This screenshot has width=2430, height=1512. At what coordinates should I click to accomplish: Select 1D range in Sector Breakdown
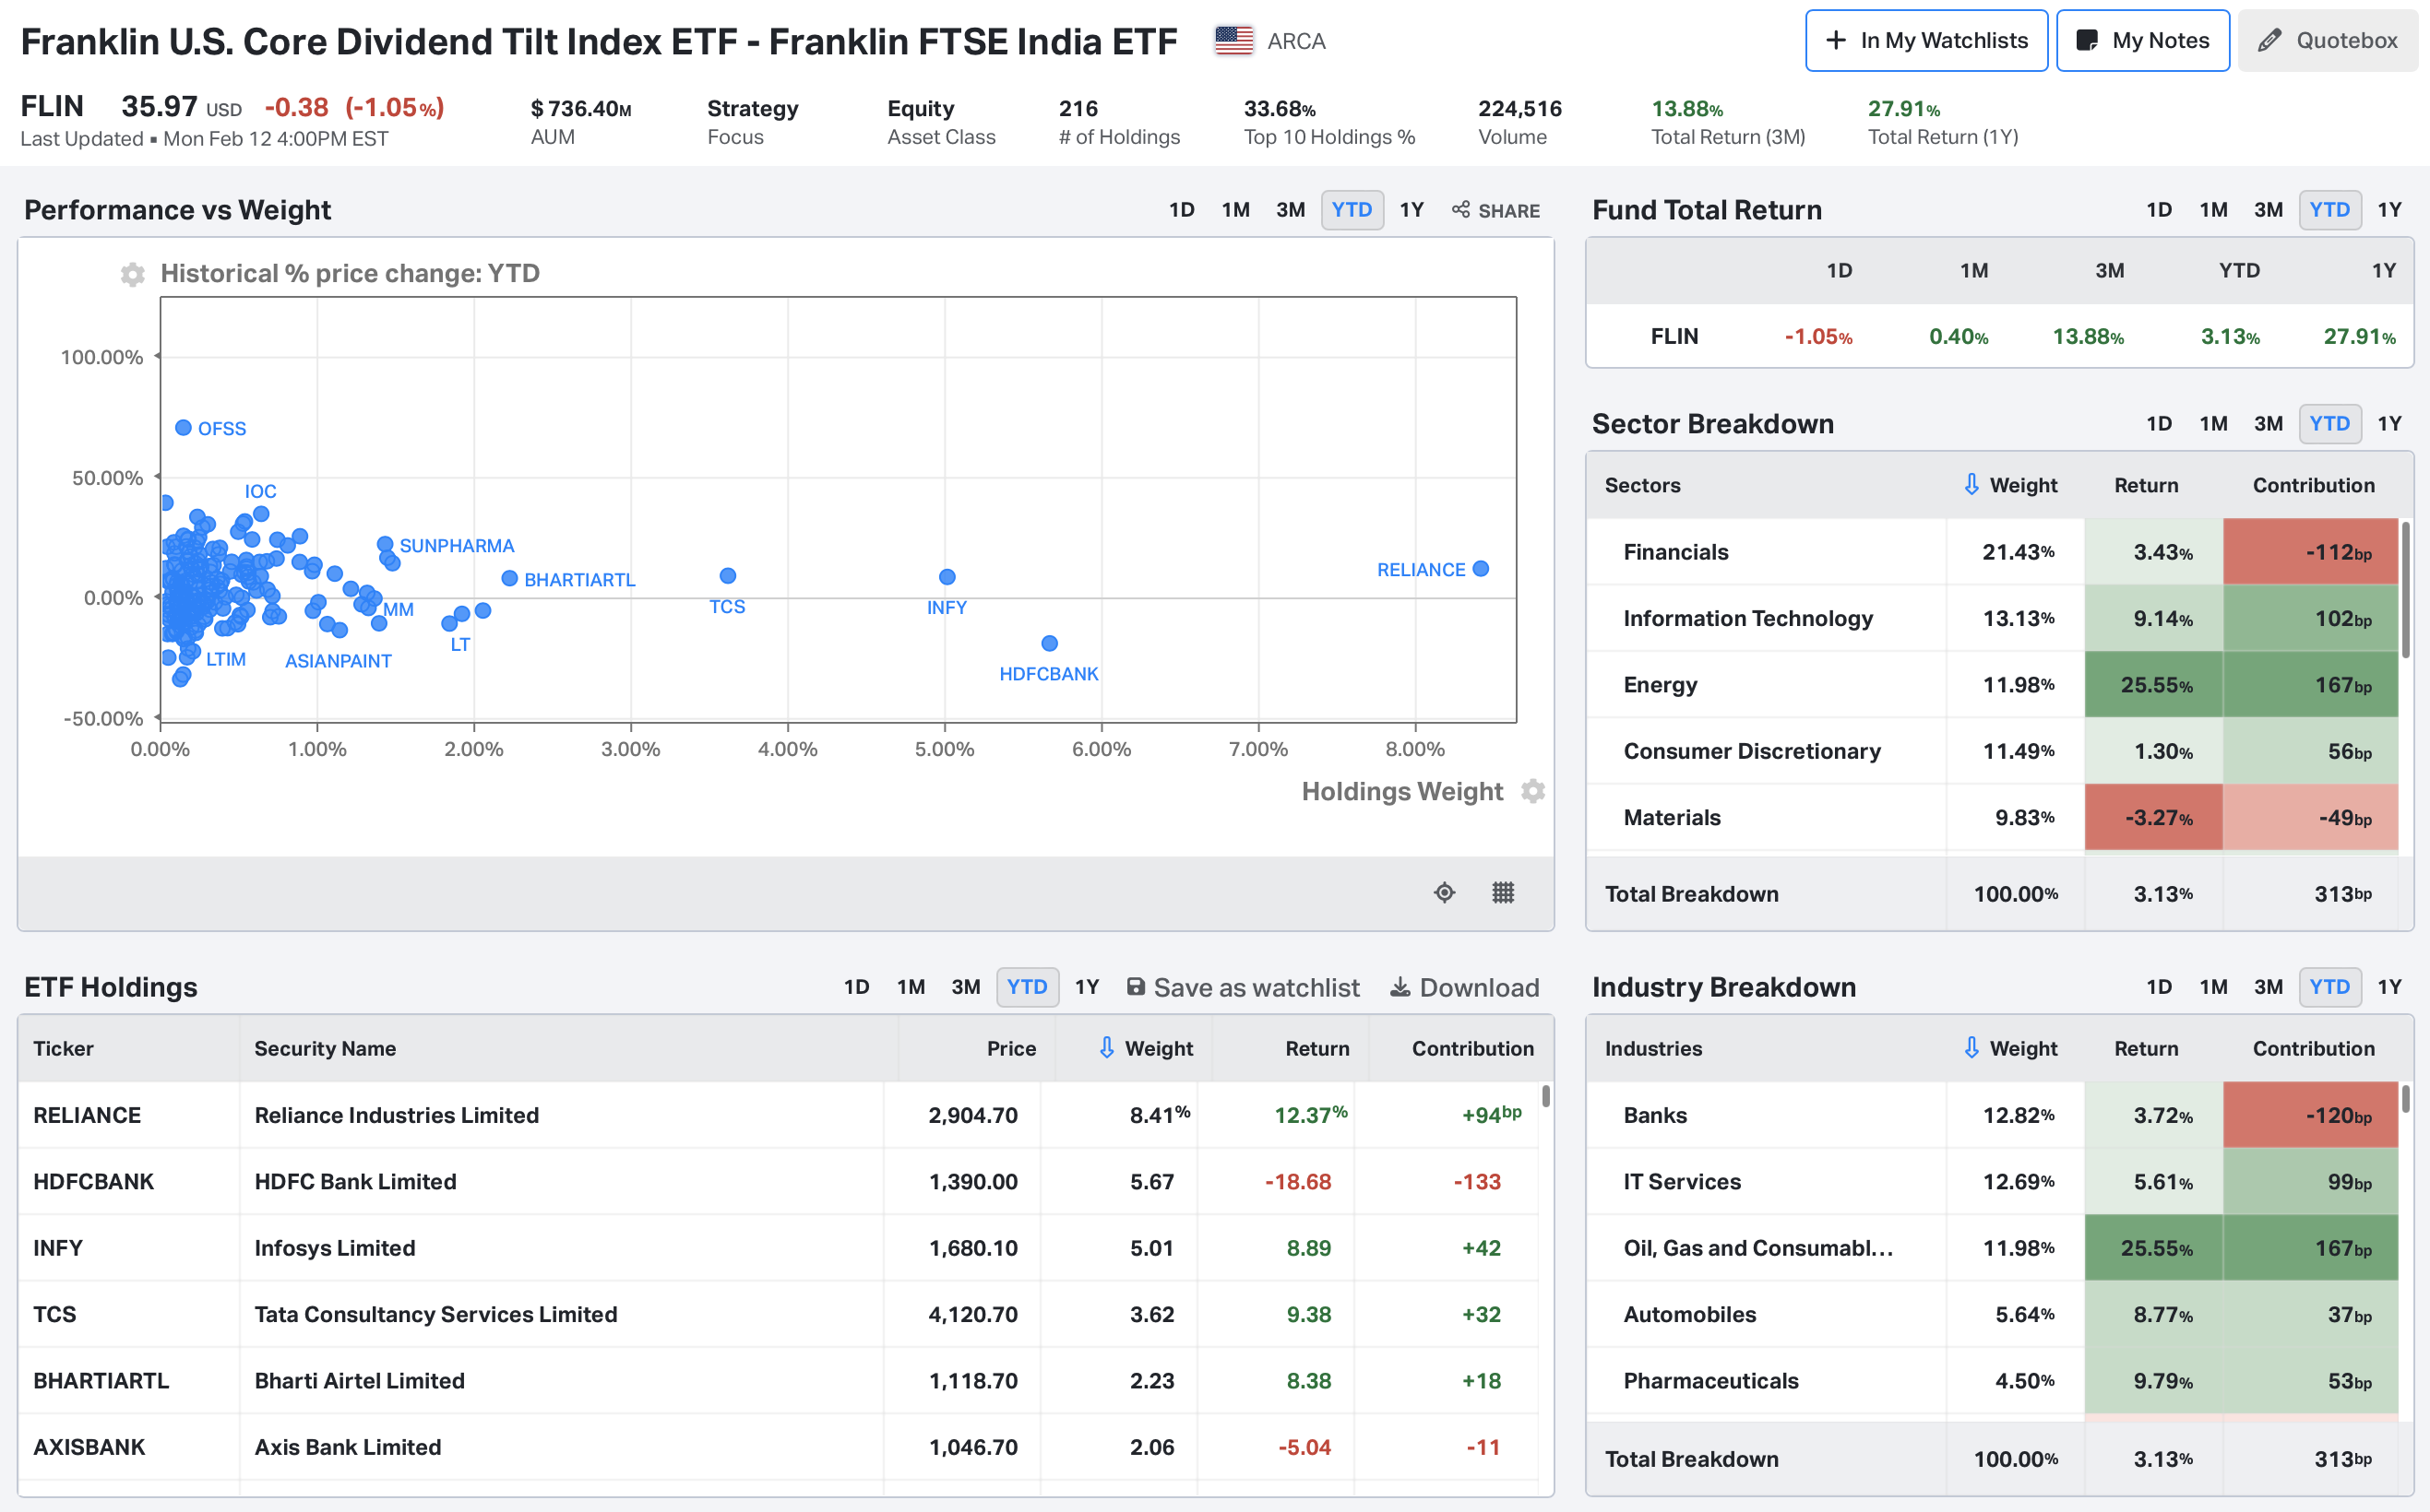[x=2159, y=424]
